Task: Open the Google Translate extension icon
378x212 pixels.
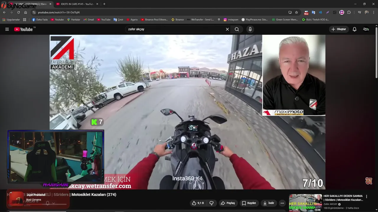Action: click(x=313, y=12)
